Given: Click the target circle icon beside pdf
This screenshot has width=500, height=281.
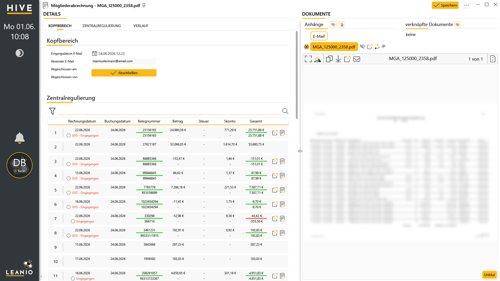Looking at the screenshot, I should click(x=384, y=47).
